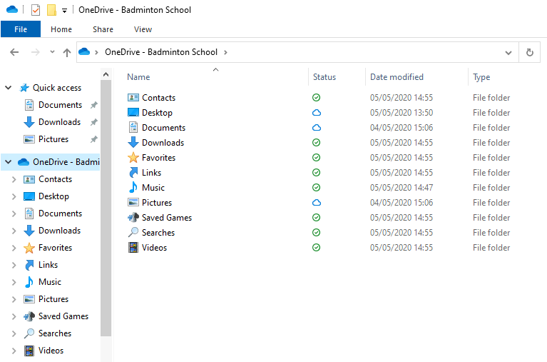Open the address bar history dropdown
Image resolution: width=547 pixels, height=362 pixels.
point(508,52)
